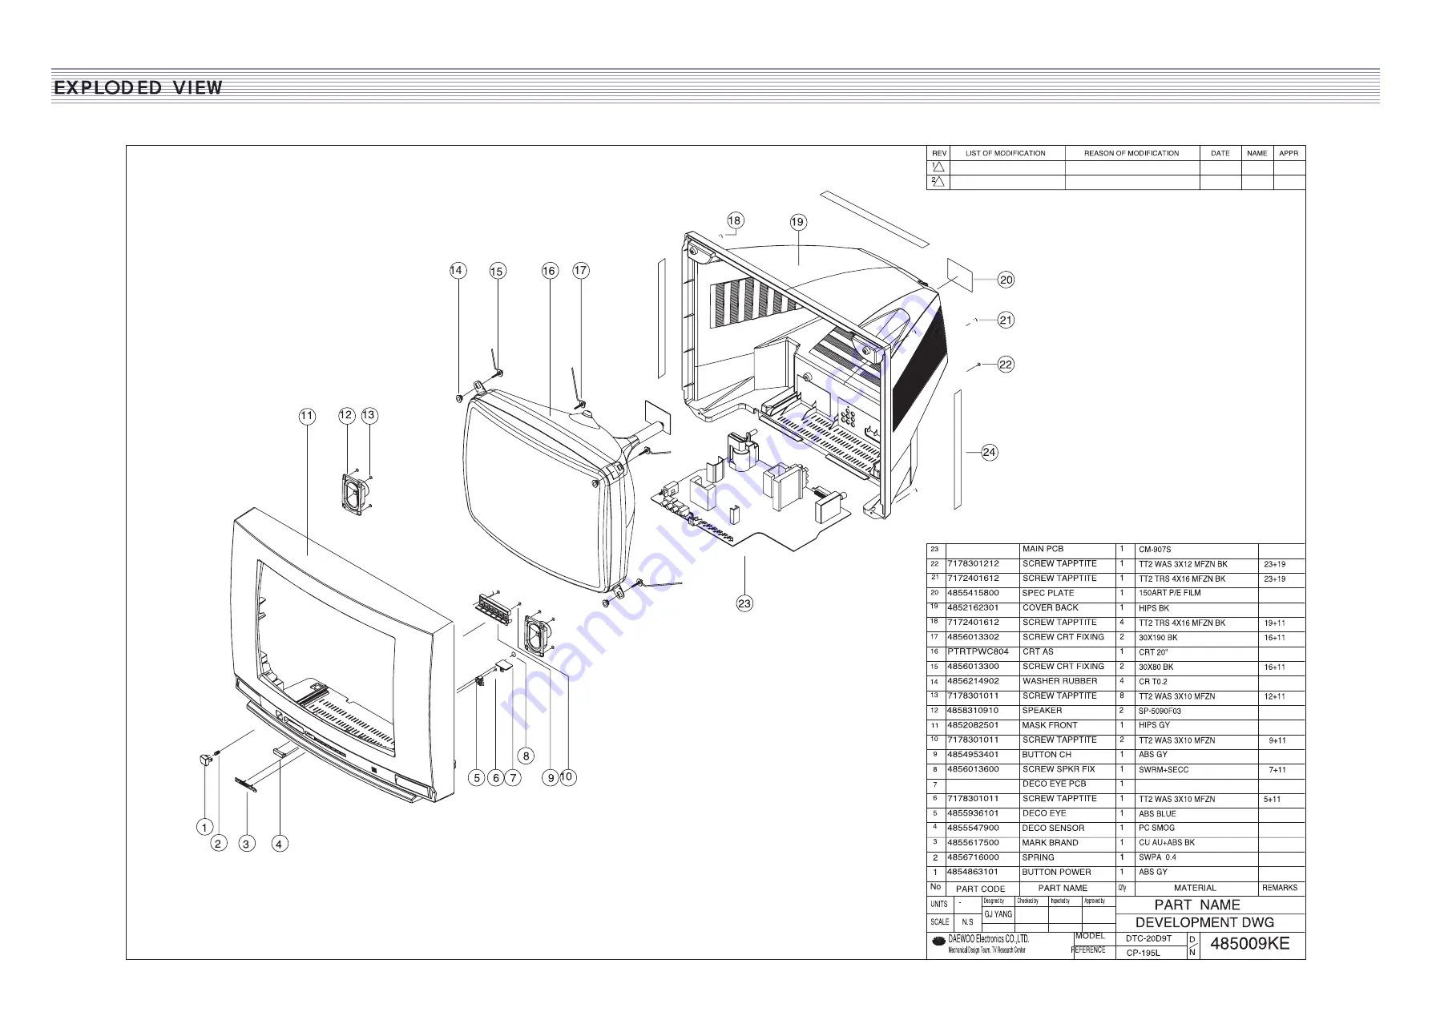1432x1012 pixels.
Task: Click part name 'SPEAKER' in row 12
Action: (1042, 710)
